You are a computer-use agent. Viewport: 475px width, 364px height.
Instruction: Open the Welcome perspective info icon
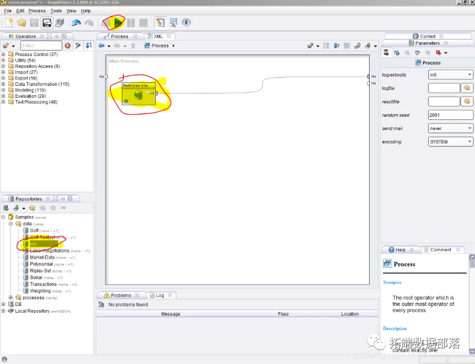(x=186, y=23)
